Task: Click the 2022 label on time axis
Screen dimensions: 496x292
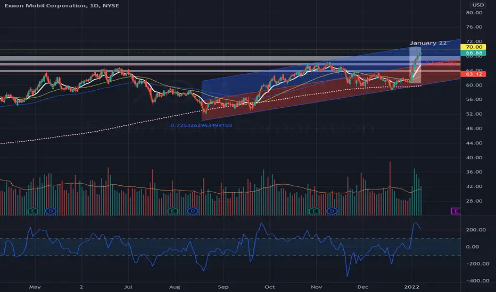Action: pyautogui.click(x=412, y=287)
